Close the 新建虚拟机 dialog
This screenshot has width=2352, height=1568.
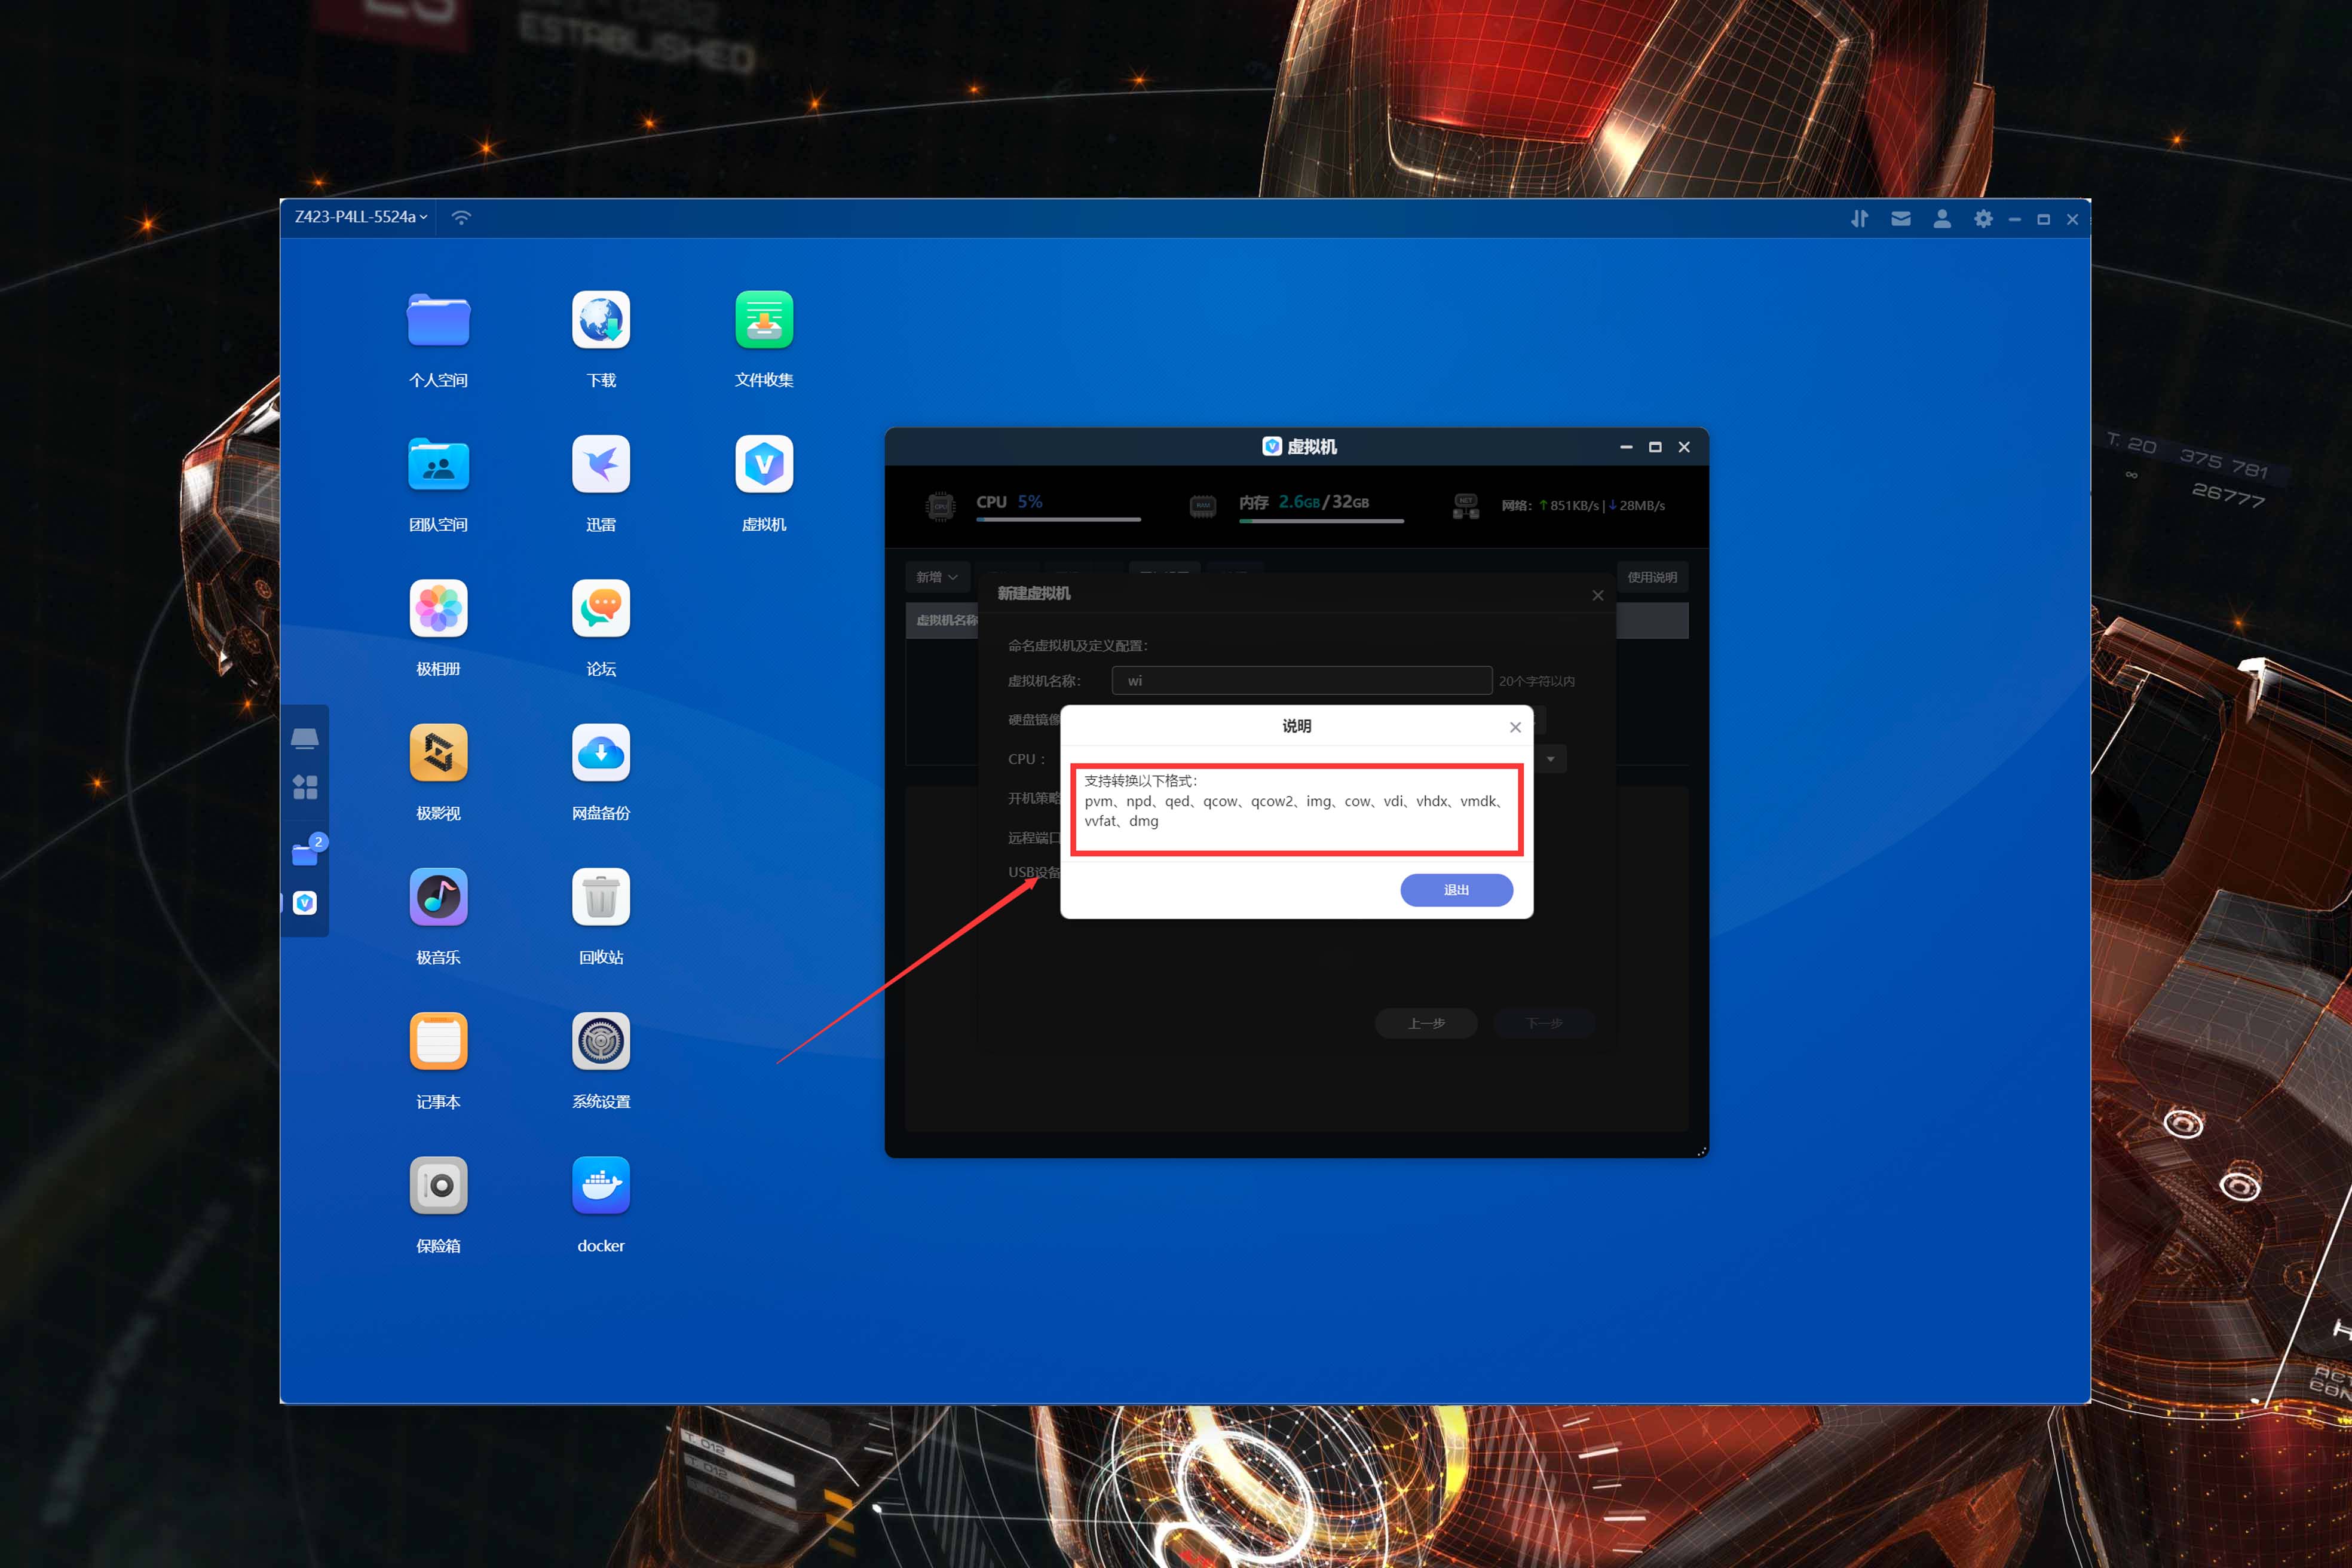click(x=1598, y=595)
